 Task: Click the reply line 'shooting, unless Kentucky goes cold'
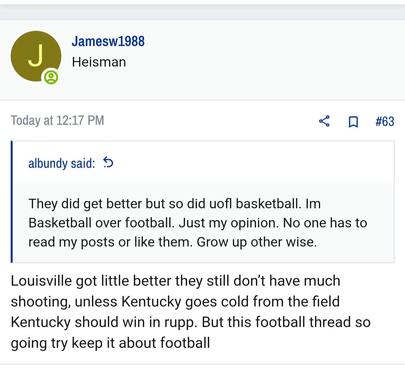tap(175, 302)
